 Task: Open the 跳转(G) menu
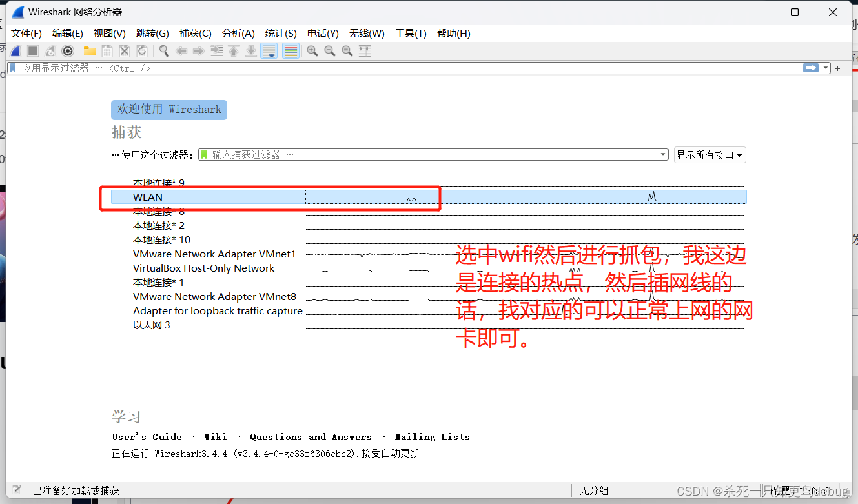coord(152,34)
